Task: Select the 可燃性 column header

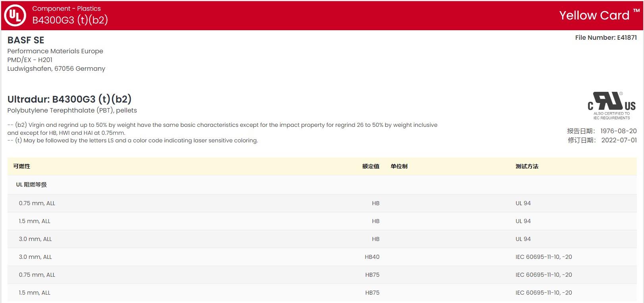Action: tap(22, 166)
